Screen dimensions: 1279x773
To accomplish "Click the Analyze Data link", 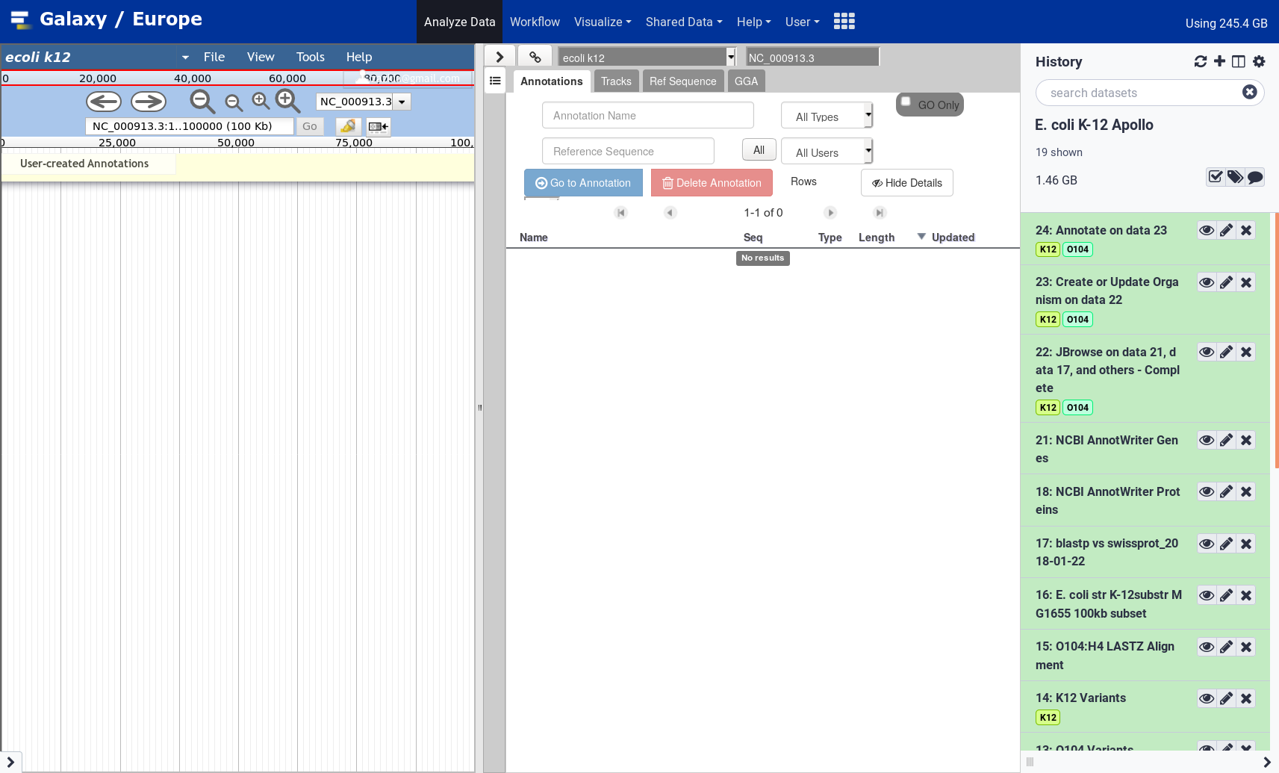I will (459, 22).
